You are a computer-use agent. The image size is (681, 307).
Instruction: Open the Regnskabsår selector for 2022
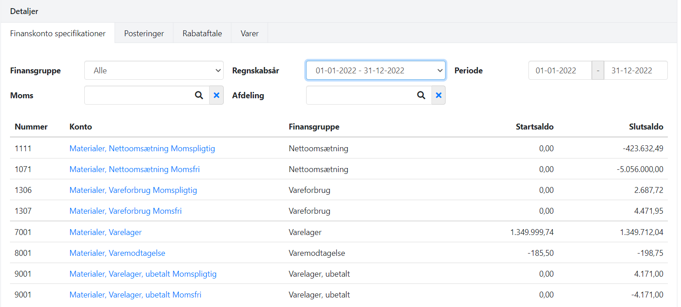pyautogui.click(x=371, y=70)
